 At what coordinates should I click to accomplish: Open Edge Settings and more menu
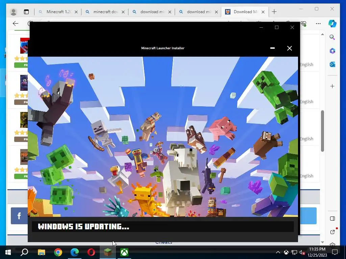point(318,24)
